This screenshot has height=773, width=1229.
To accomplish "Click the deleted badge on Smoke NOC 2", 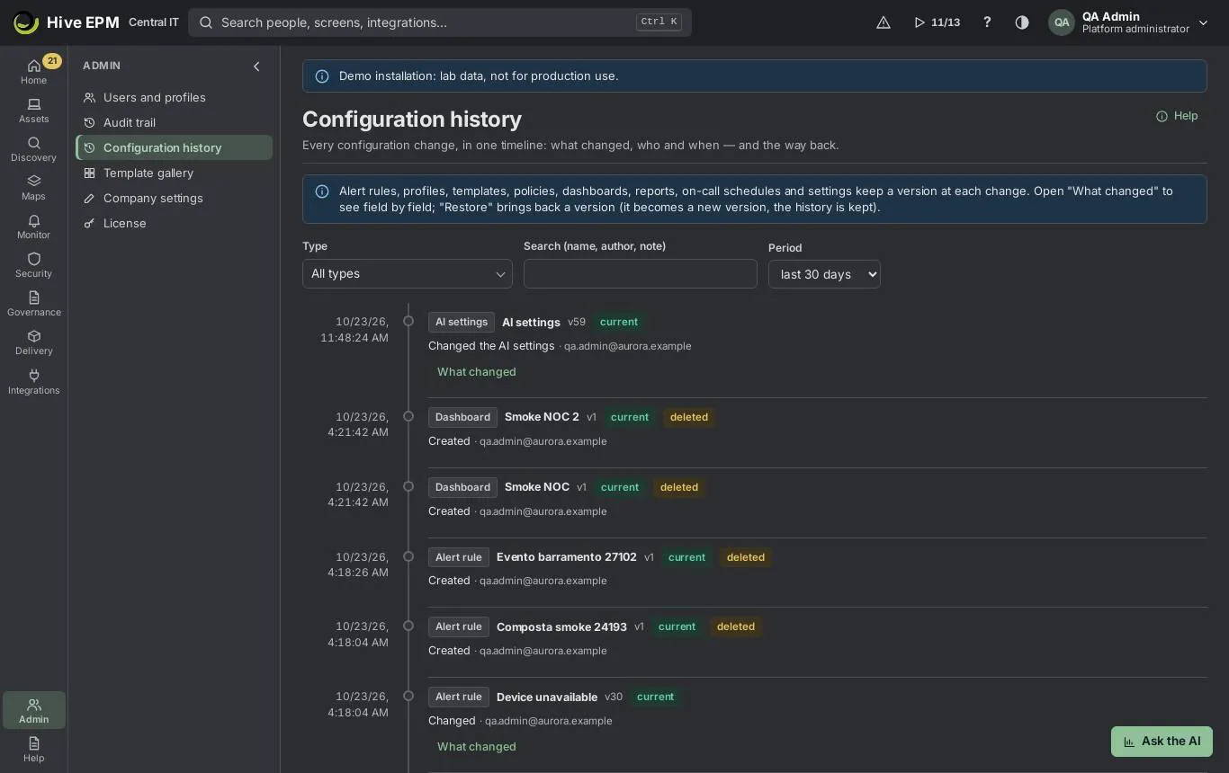I will pyautogui.click(x=689, y=417).
